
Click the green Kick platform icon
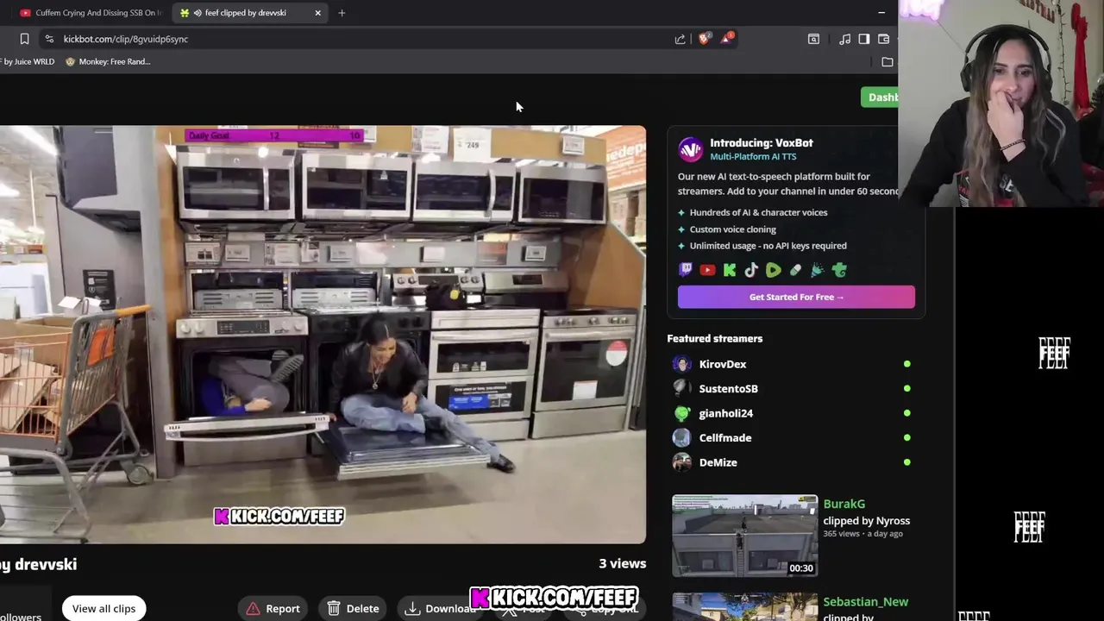click(730, 270)
